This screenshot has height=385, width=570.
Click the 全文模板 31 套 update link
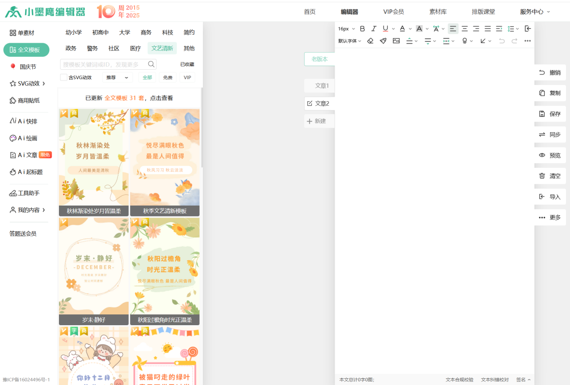coord(124,98)
